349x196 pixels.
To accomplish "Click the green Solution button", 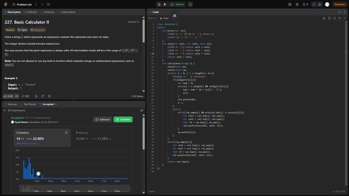I will coord(123,120).
